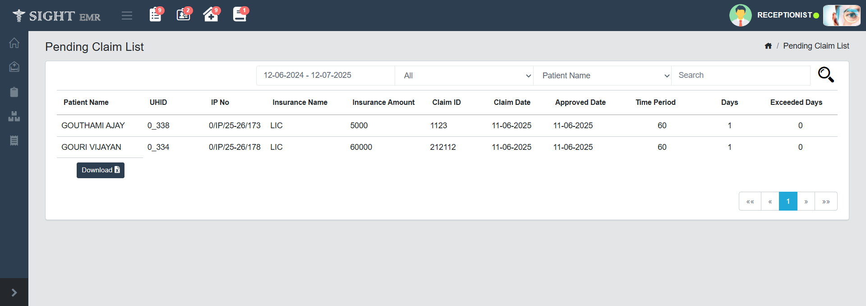The width and height of the screenshot is (866, 306).
Task: Open the date range picker field
Action: pos(325,76)
